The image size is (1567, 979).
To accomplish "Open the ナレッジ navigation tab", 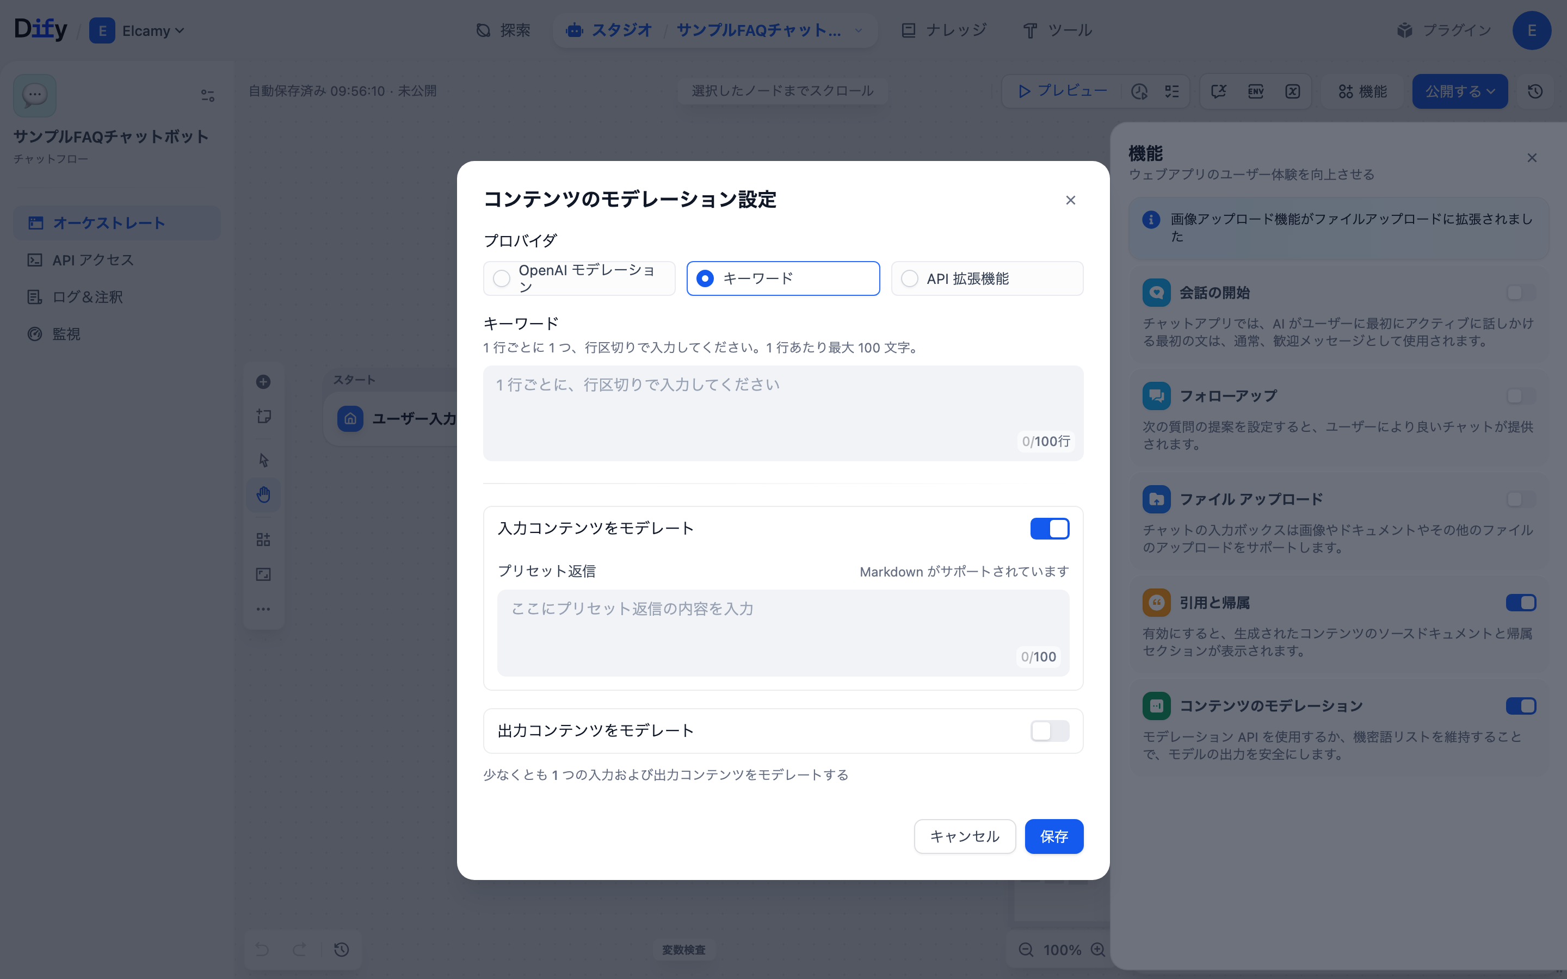I will pos(944,30).
